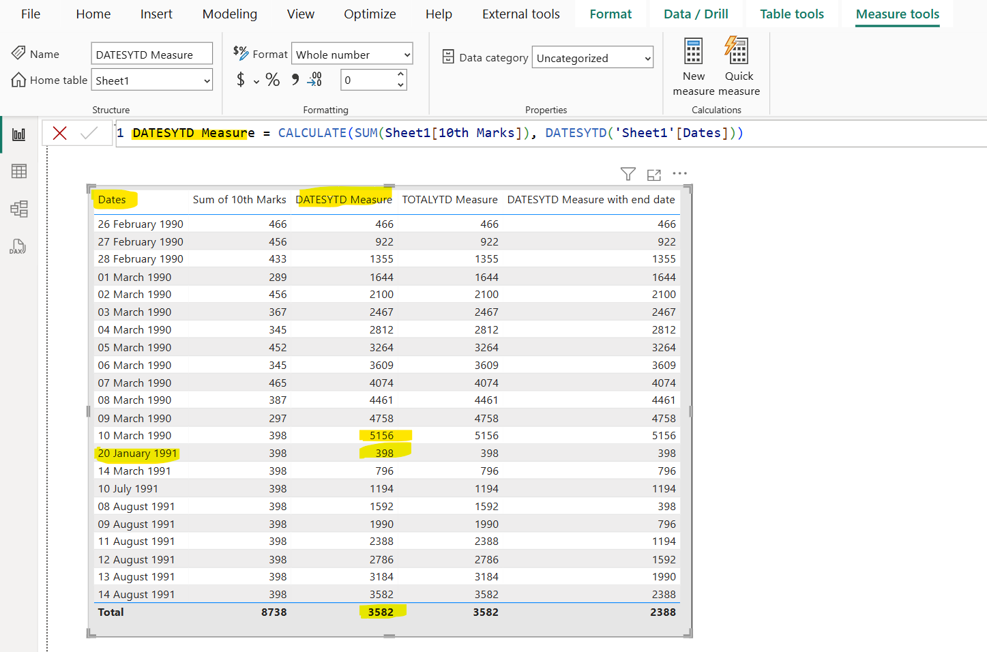Screen dimensions: 987x652
Task: Enter focus mode on the table visual
Action: point(653,174)
